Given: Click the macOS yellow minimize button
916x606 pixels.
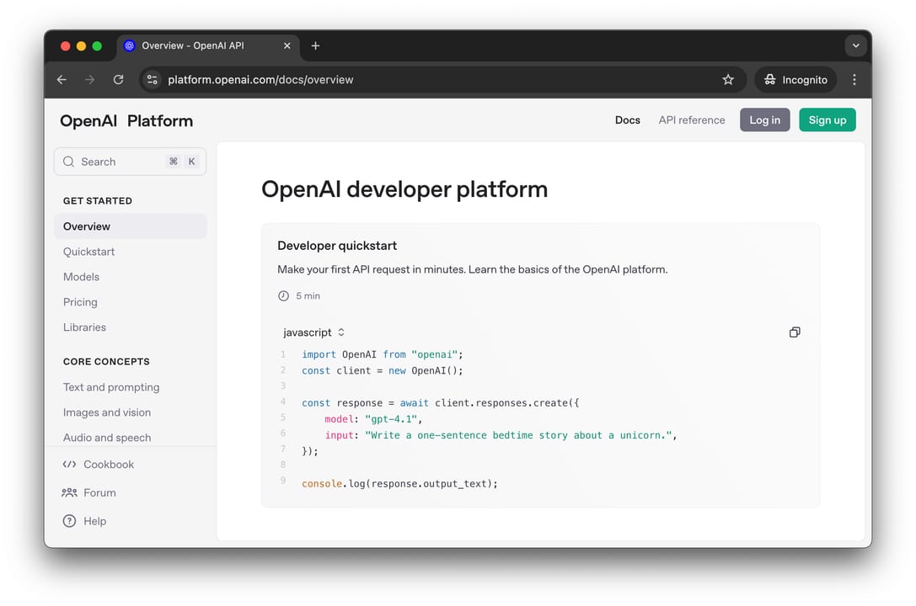Looking at the screenshot, I should (81, 45).
